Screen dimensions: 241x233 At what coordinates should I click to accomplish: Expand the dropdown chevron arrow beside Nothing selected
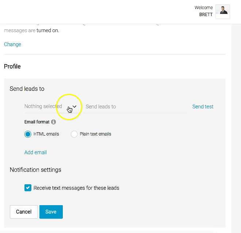pyautogui.click(x=74, y=107)
